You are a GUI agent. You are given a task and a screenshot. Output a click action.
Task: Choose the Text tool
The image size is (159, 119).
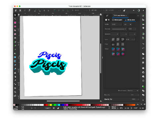15,54
